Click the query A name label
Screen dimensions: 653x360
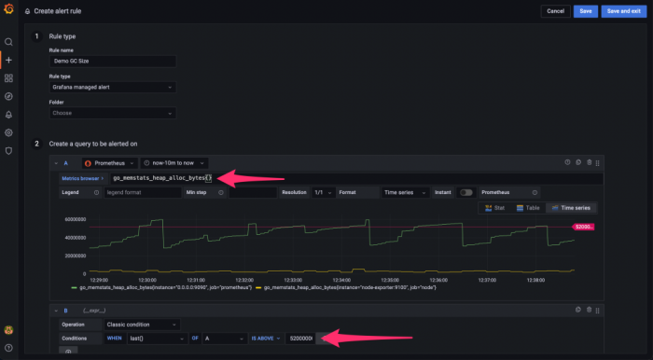[65, 163]
